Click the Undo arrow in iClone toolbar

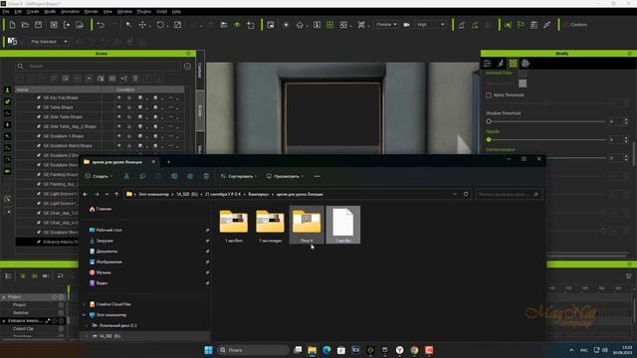click(x=101, y=25)
